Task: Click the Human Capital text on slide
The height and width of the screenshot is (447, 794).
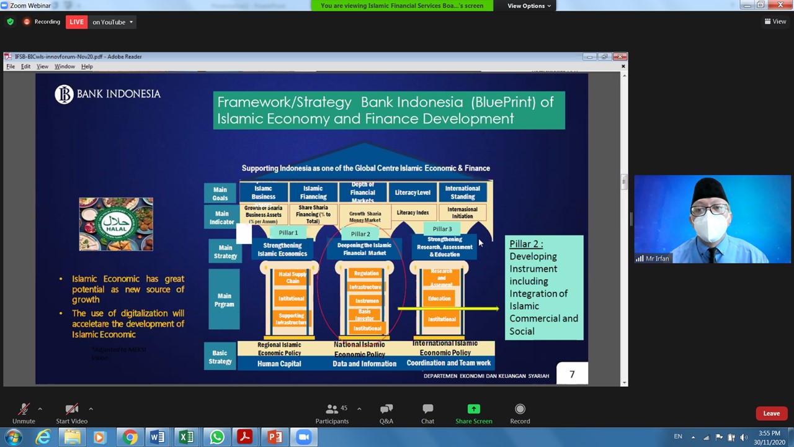Action: click(x=279, y=364)
